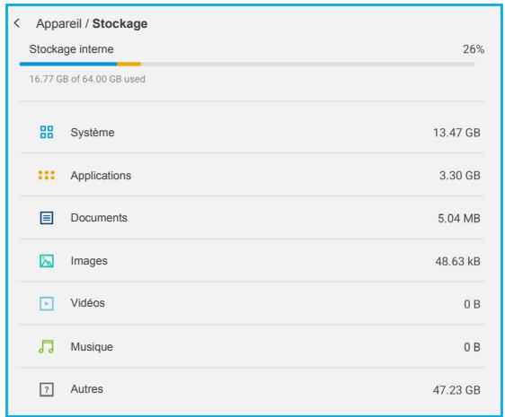Click the Stockage interne label
This screenshot has height=417, width=505.
pos(72,49)
